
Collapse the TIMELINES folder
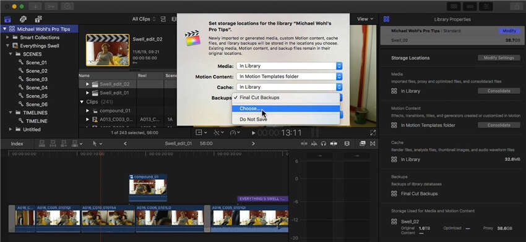(x=11, y=113)
